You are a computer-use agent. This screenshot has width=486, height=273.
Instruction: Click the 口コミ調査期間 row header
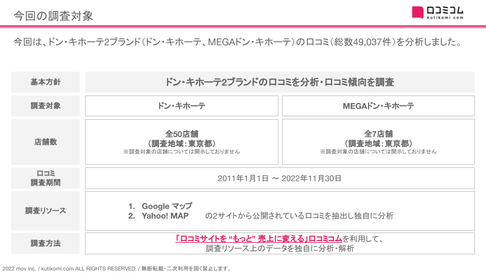click(x=46, y=178)
